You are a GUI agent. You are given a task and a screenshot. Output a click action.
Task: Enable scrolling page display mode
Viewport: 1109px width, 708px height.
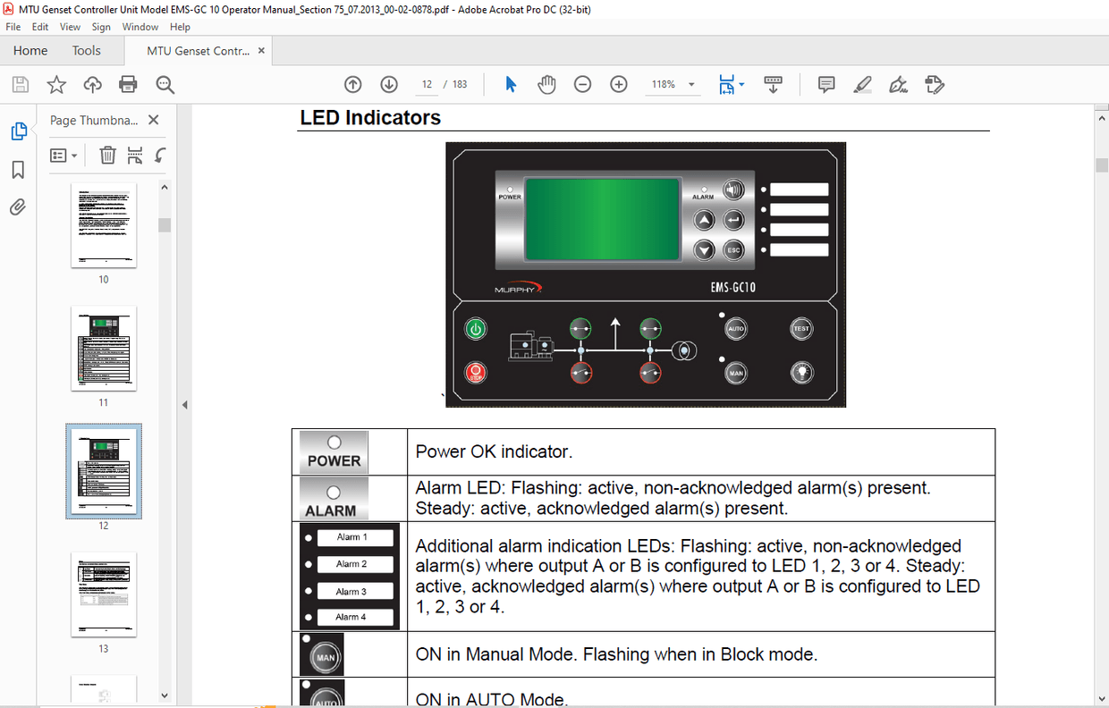tap(773, 84)
